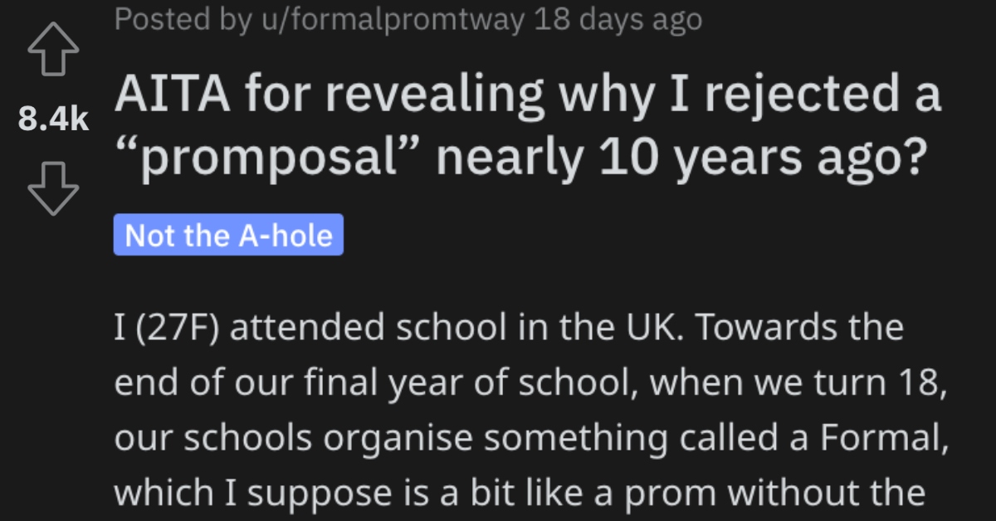This screenshot has height=521, width=996.
Task: Open the Not the A-hole flair filter
Action: coord(228,235)
